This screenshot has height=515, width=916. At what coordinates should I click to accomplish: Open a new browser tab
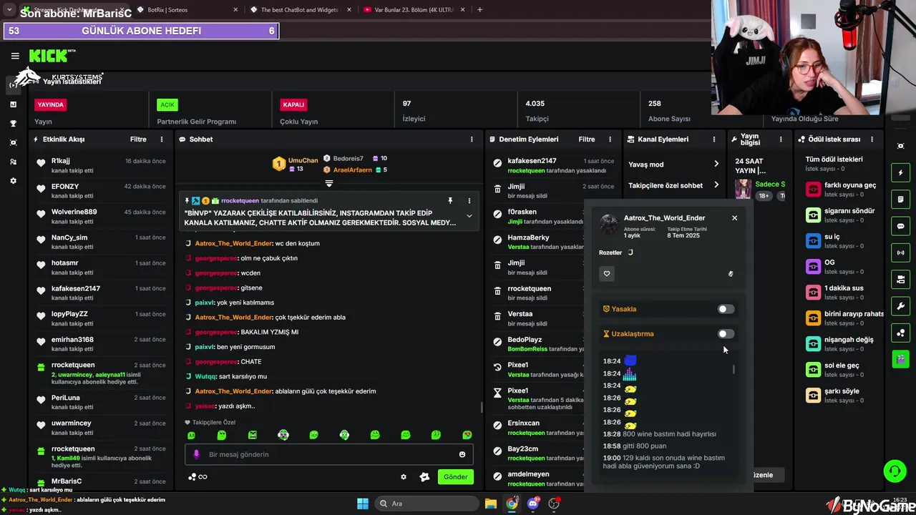click(479, 9)
